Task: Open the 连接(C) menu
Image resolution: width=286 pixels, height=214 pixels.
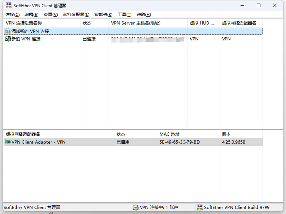Action: 12,15
